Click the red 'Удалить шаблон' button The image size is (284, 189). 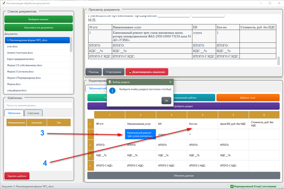point(17,176)
